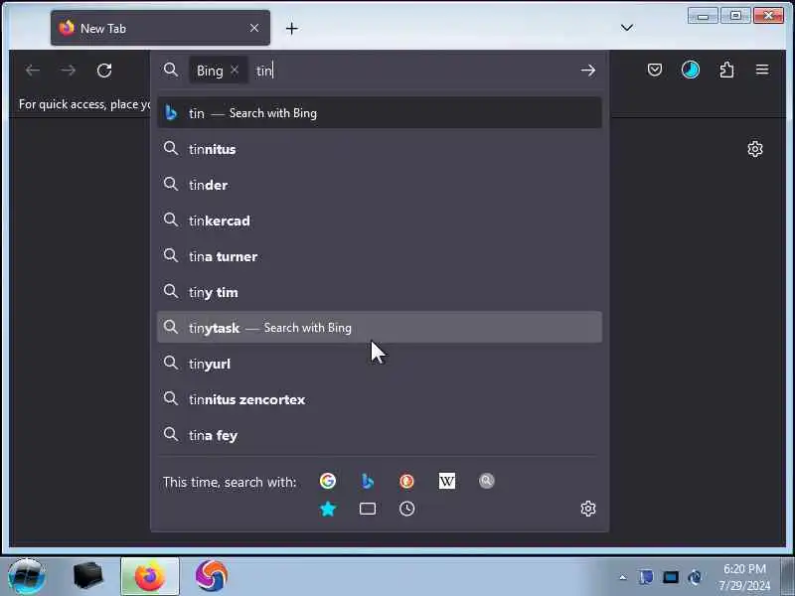Pick the 'tinyurl' suggestion
The height and width of the screenshot is (596, 795).
[x=380, y=364]
